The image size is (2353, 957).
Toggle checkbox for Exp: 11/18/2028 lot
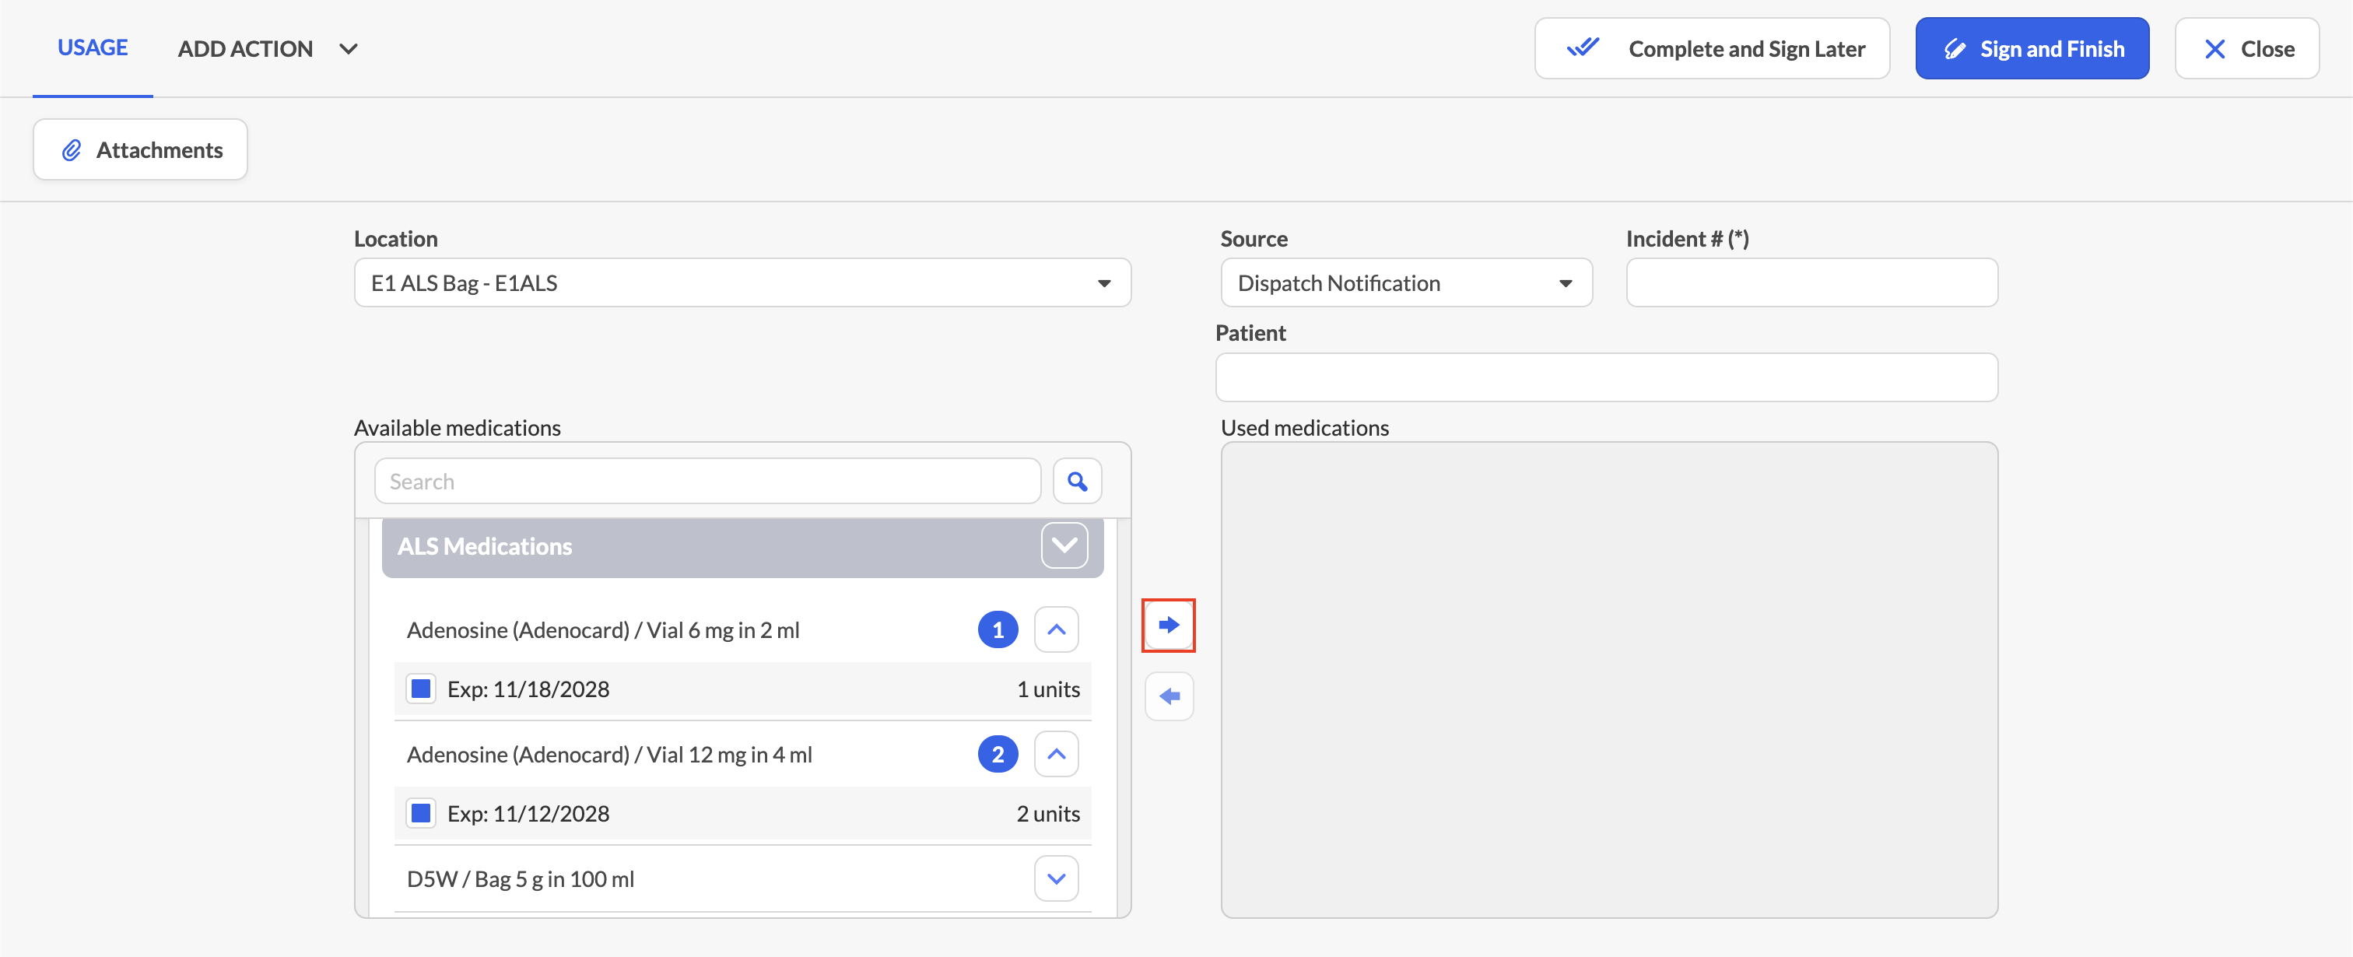[421, 689]
